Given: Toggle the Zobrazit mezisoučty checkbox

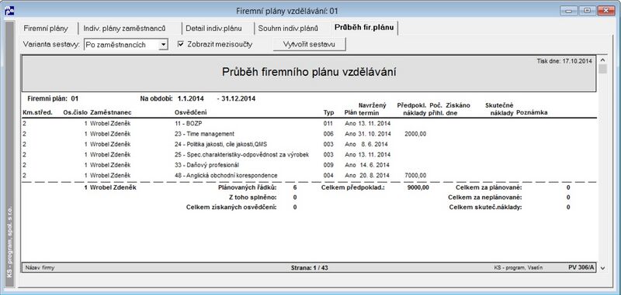Looking at the screenshot, I should pyautogui.click(x=181, y=44).
